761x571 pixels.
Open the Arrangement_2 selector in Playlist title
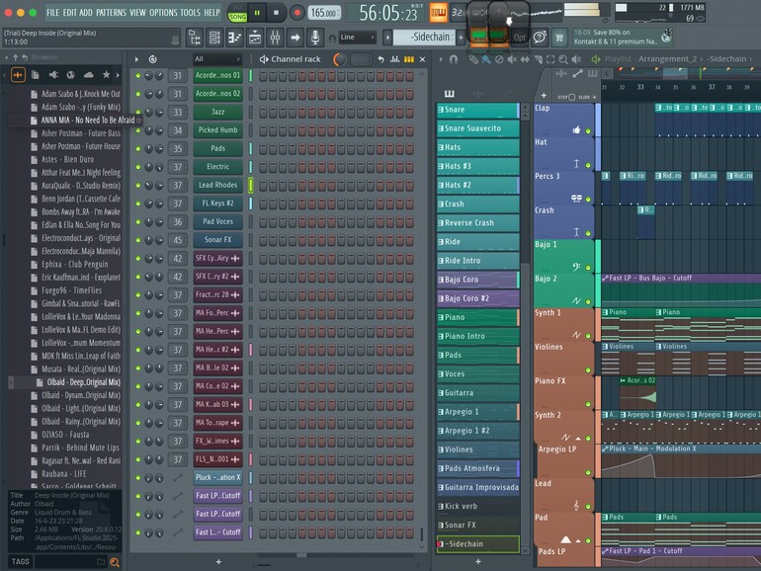[x=667, y=59]
